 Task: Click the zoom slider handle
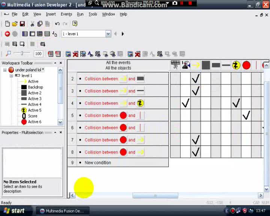coord(22,54)
